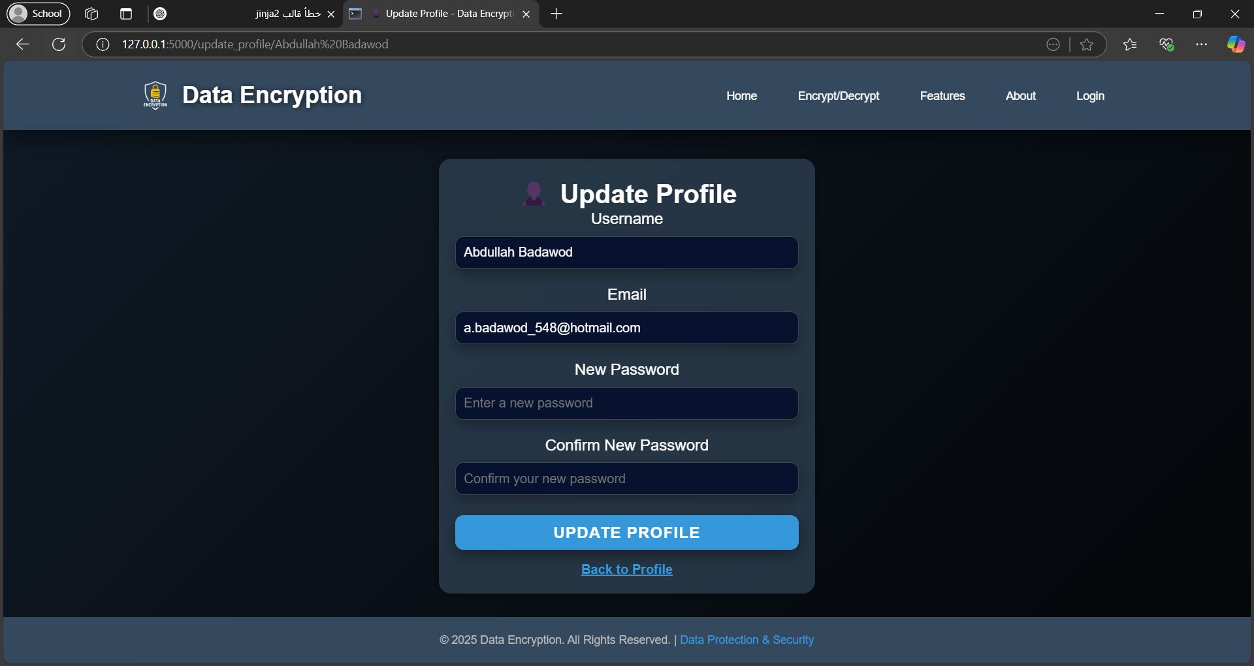Focus the Email input field
The height and width of the screenshot is (666, 1254).
(627, 328)
